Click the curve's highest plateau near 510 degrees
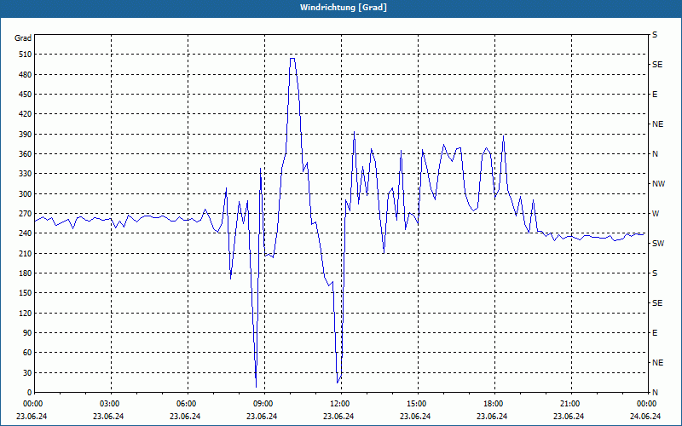Viewport: 682px width, 426px height. pos(292,58)
